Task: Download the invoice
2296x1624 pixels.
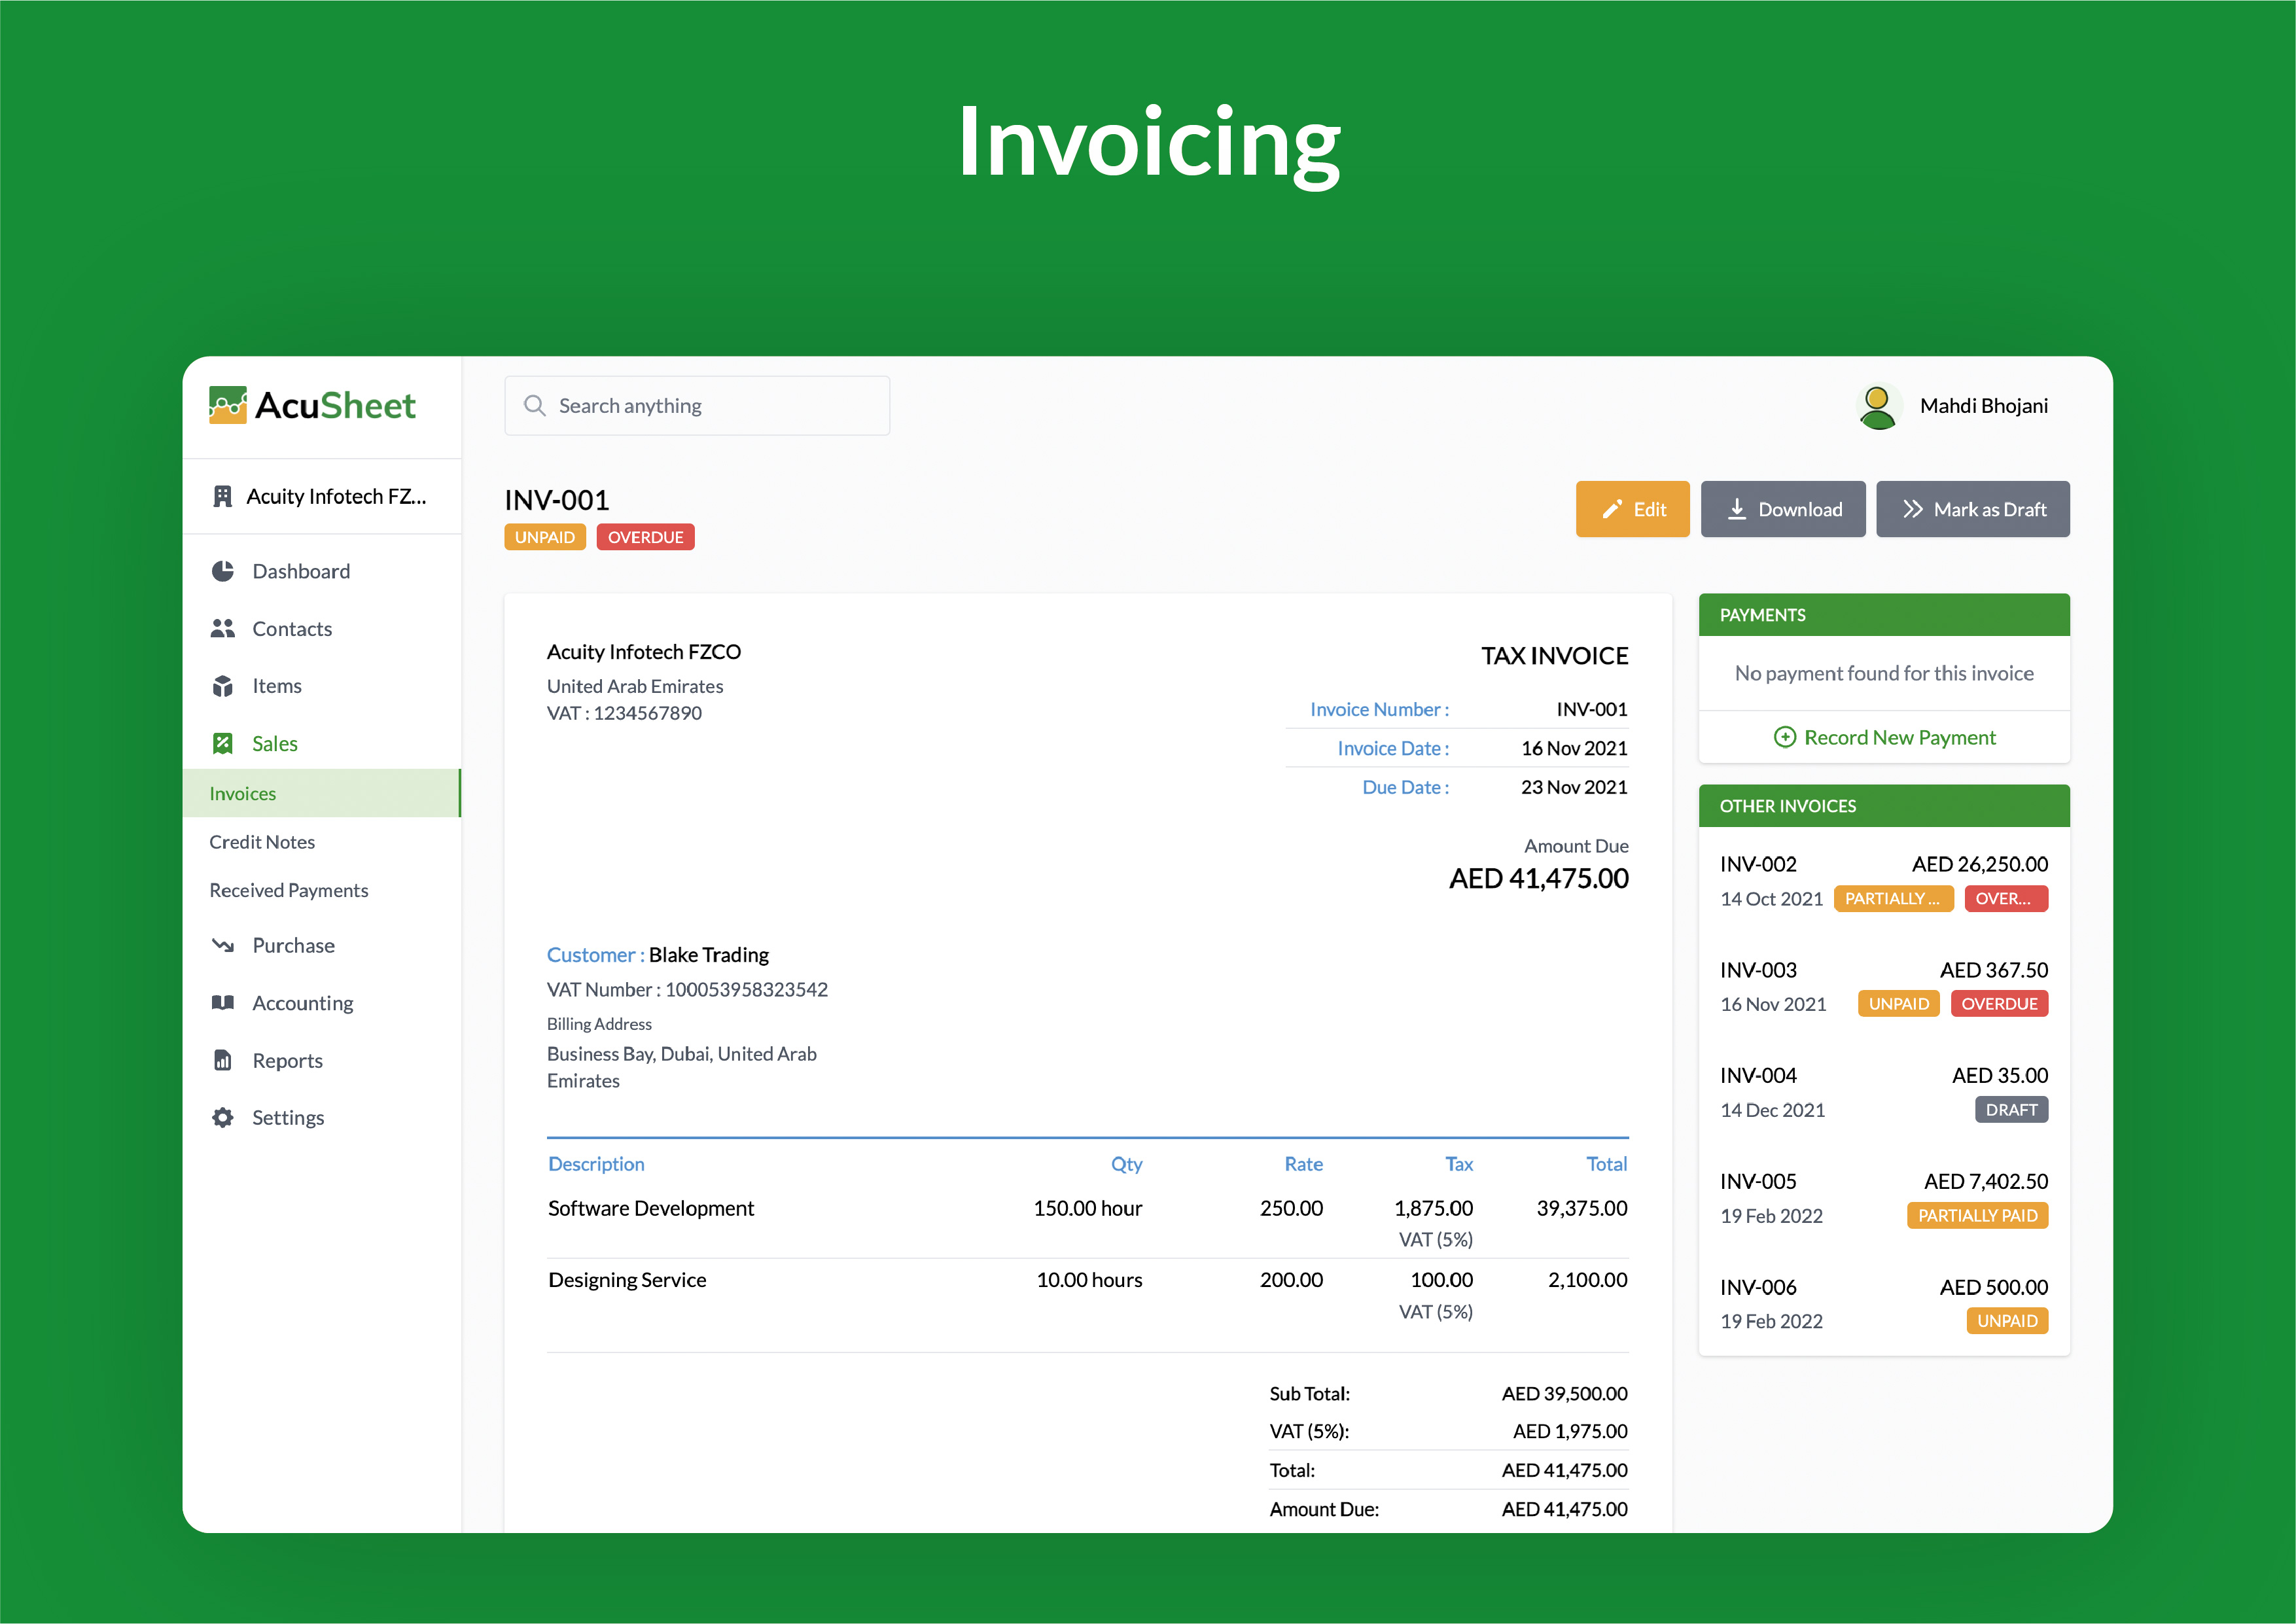Action: pyautogui.click(x=1783, y=509)
